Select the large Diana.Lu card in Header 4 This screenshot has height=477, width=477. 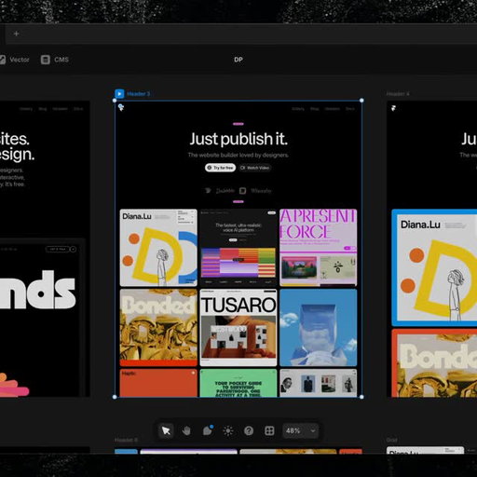click(434, 267)
